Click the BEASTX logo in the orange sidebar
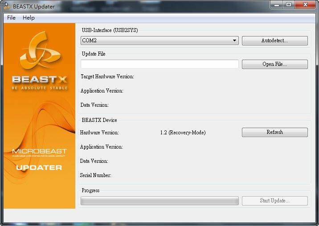 point(40,61)
